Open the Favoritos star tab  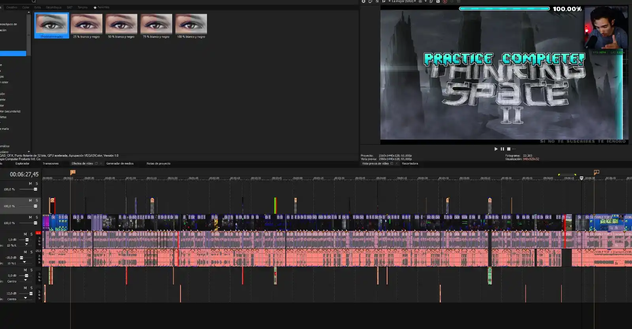click(101, 7)
